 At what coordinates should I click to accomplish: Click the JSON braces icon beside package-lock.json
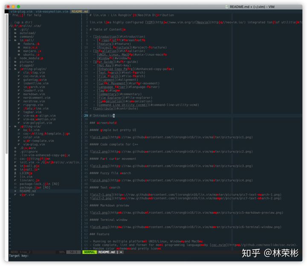point(15,183)
